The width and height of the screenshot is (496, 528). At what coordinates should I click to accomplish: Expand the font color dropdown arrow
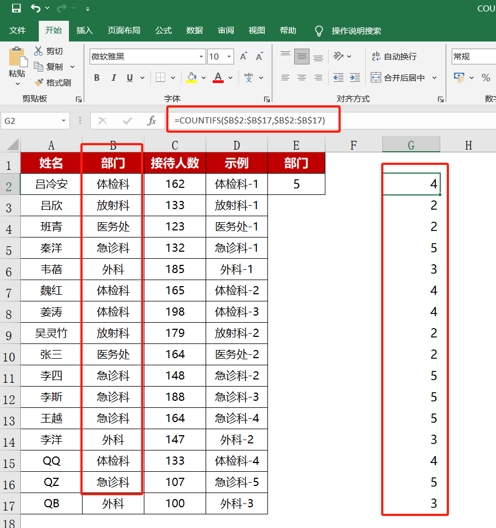click(231, 78)
